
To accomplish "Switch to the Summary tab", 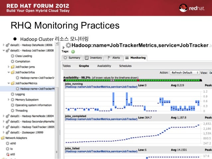I will [x=72, y=58].
